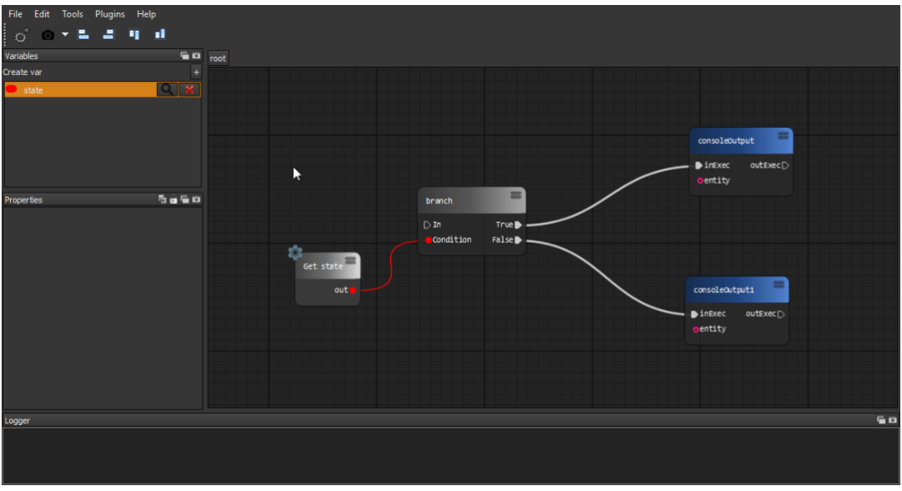This screenshot has height=491, width=902.
Task: Click the align top toolbar icon
Action: tap(134, 34)
